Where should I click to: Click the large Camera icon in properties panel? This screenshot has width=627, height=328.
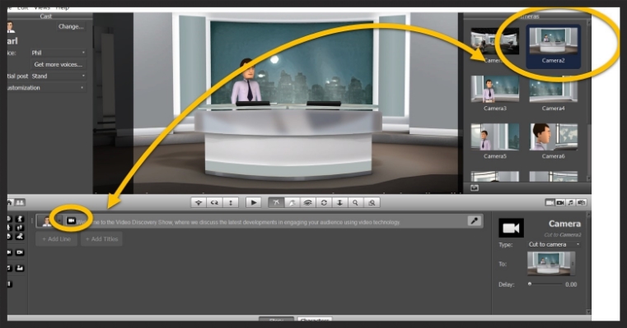(511, 228)
